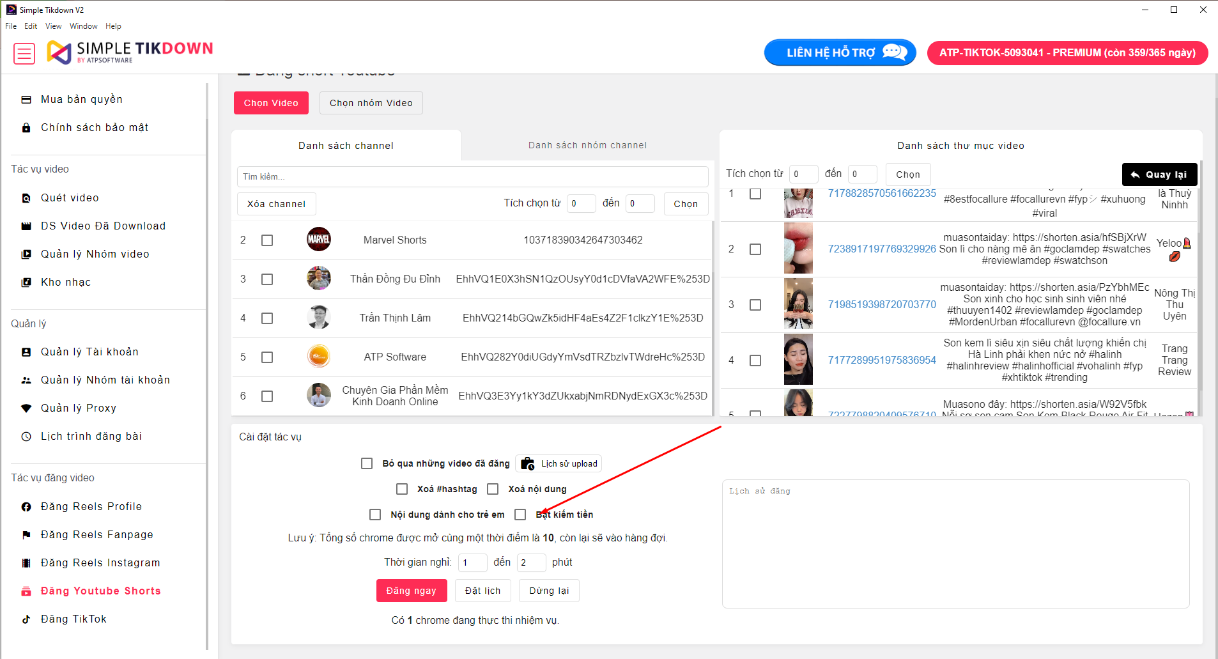Enable Bỏ qua những video đã đăng
Screen dimensions: 1218x659
click(x=367, y=463)
